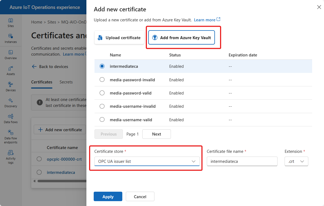
Task: Open Data flows in the sidebar
Action: click(x=11, y=119)
